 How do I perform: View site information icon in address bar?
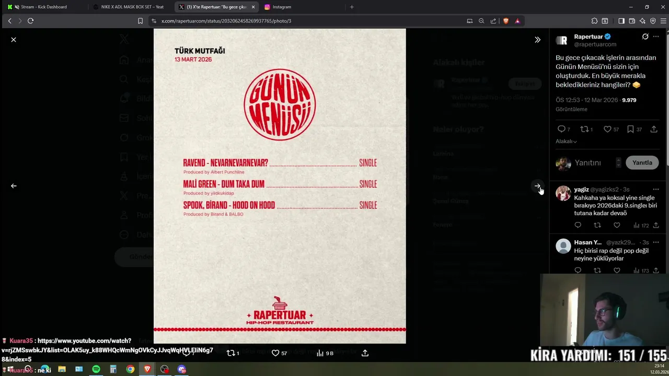point(154,21)
